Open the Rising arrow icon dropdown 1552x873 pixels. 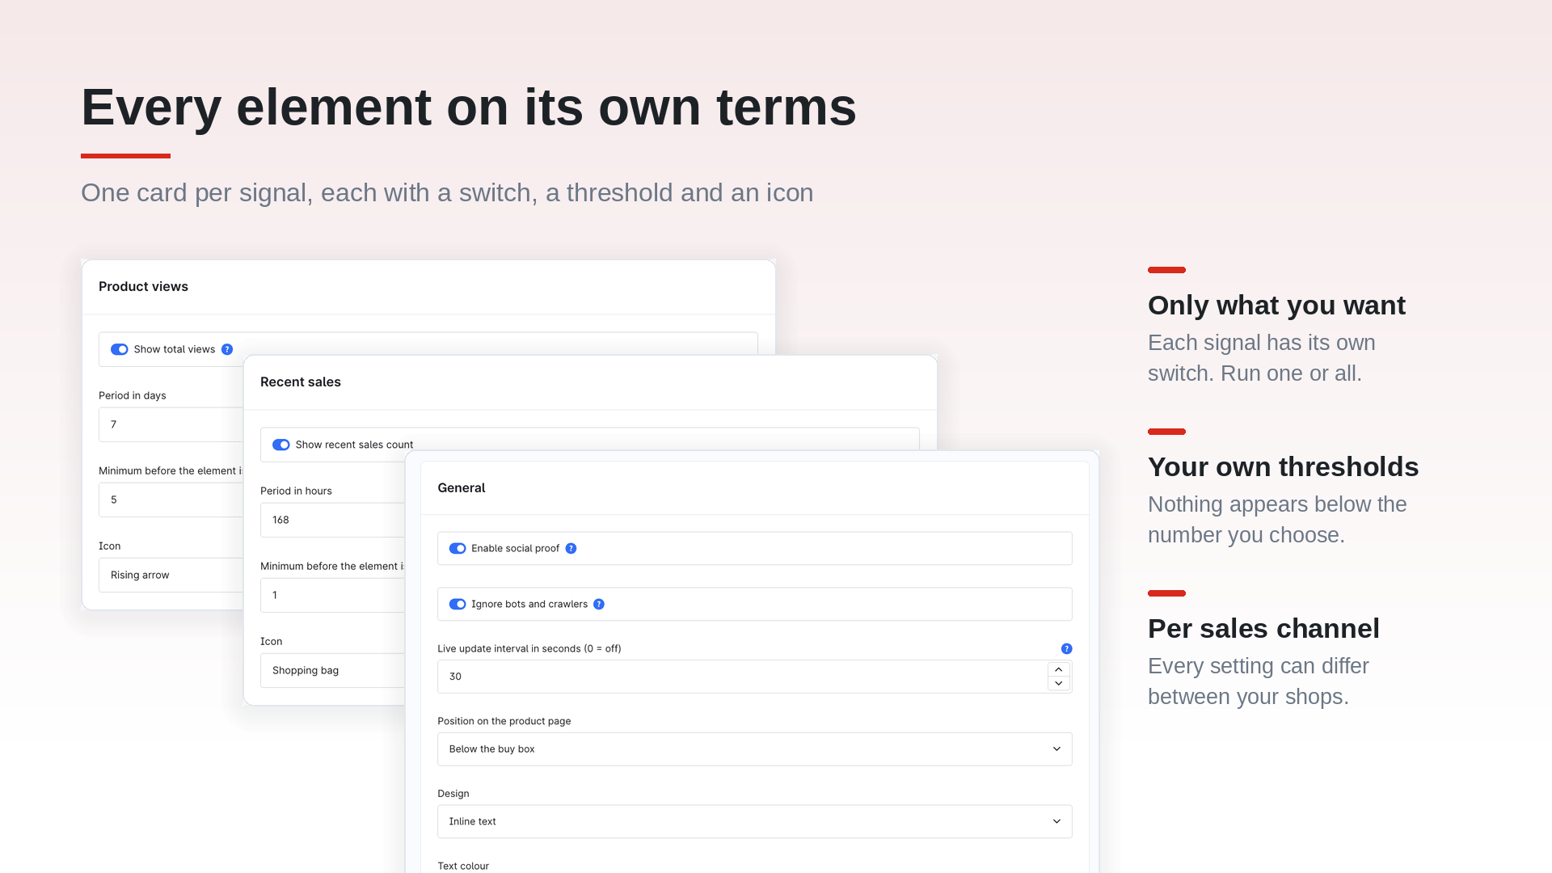(x=171, y=575)
